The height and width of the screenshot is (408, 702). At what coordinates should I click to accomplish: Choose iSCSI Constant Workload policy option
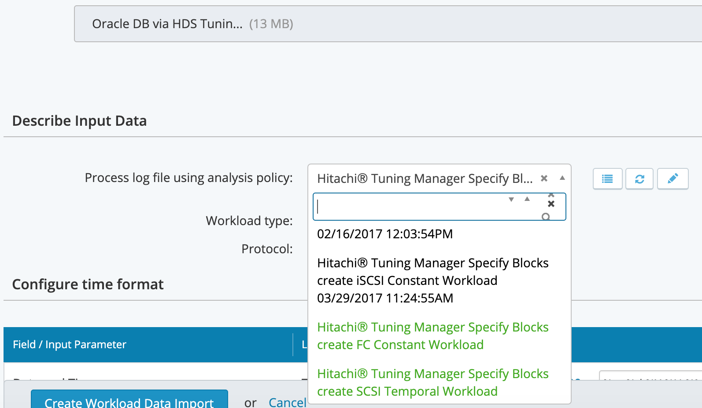(439, 280)
